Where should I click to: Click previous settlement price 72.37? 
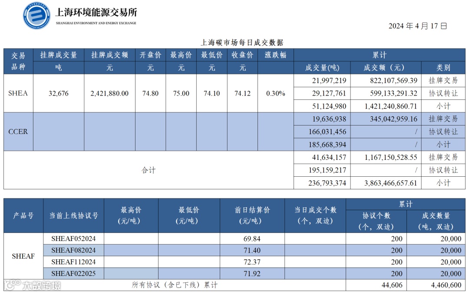pos(252,262)
